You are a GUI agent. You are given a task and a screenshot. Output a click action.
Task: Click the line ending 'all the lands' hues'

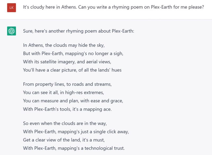(72, 70)
